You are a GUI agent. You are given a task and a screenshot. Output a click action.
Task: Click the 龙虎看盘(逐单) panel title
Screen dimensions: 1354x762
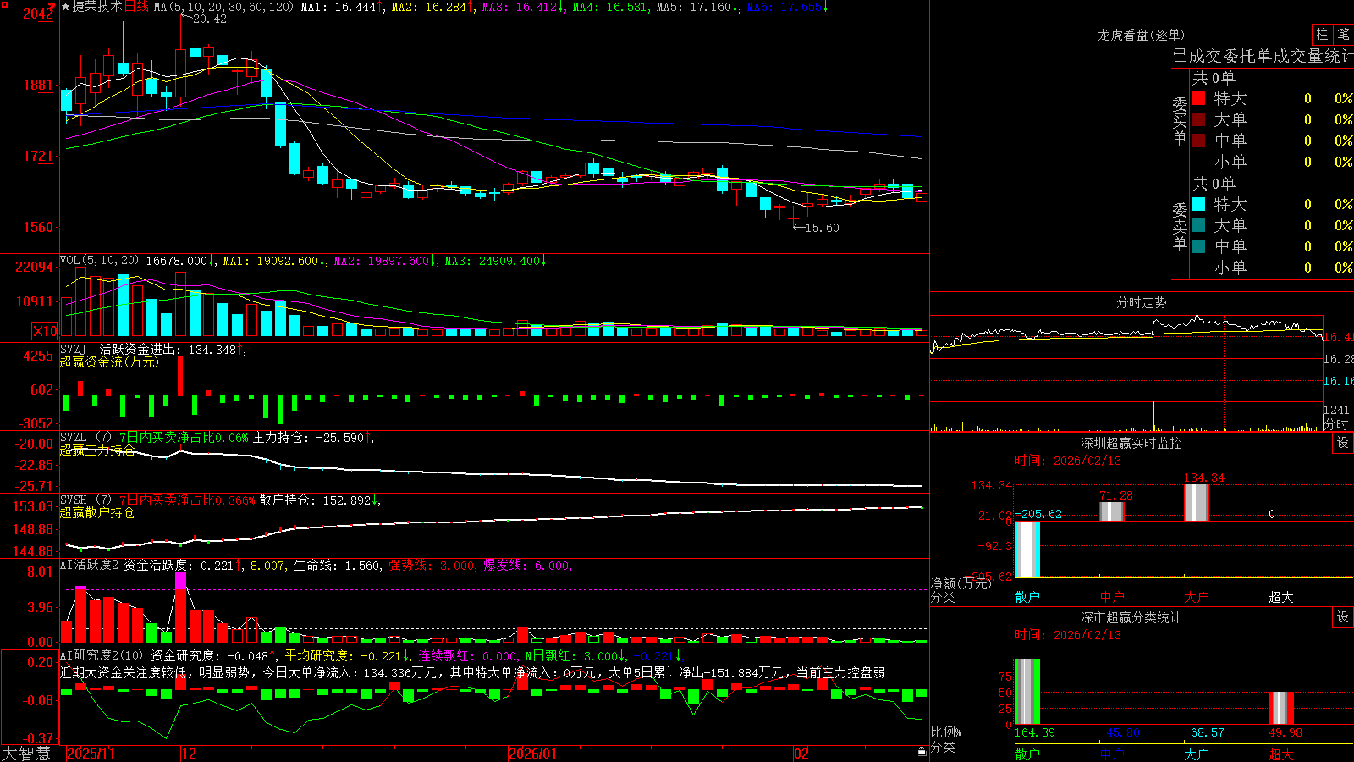click(x=1142, y=35)
